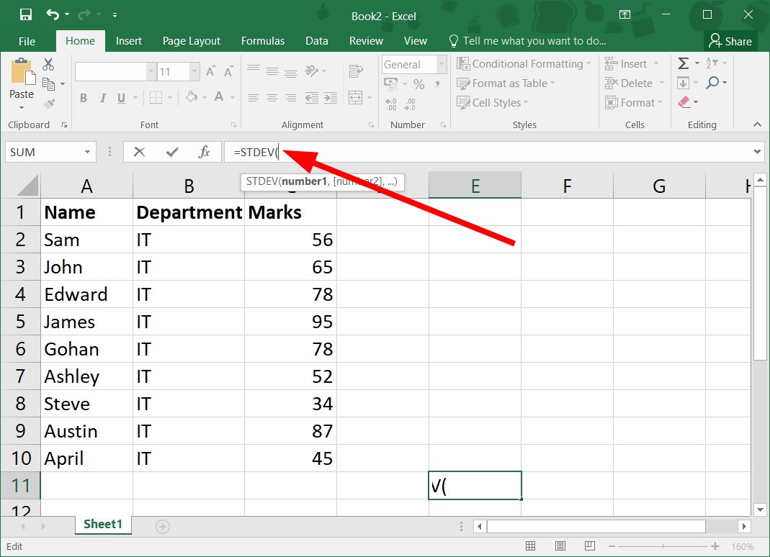Click the Undo arrow icon
This screenshot has height=557, width=770.
[53, 14]
